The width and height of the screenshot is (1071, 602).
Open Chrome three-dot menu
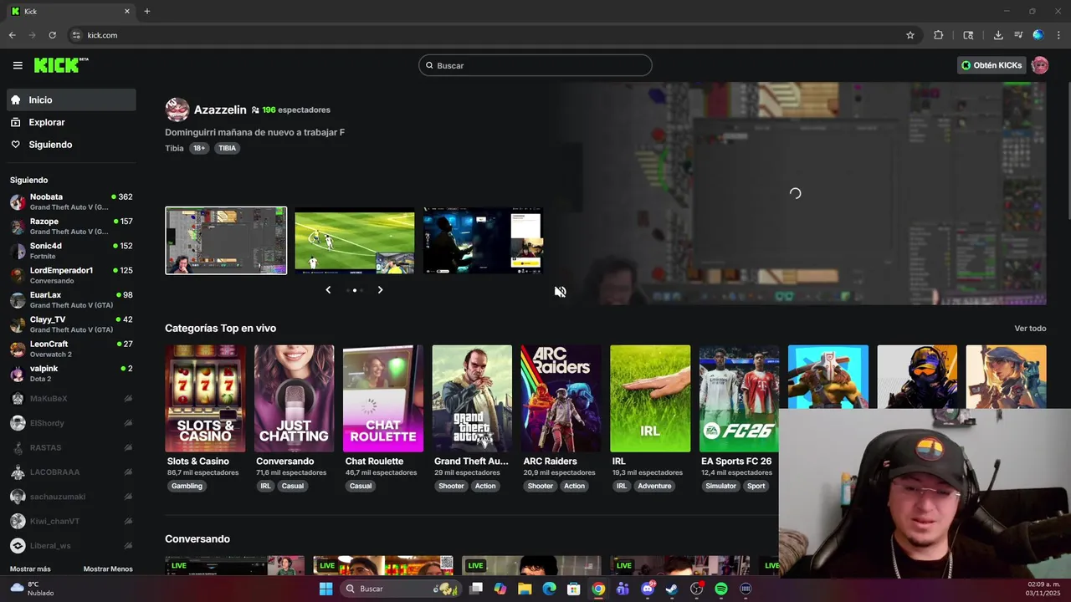[x=1059, y=35]
